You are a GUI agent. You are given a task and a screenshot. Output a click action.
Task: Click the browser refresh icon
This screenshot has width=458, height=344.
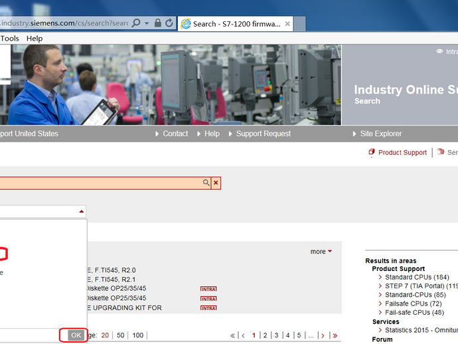click(169, 23)
